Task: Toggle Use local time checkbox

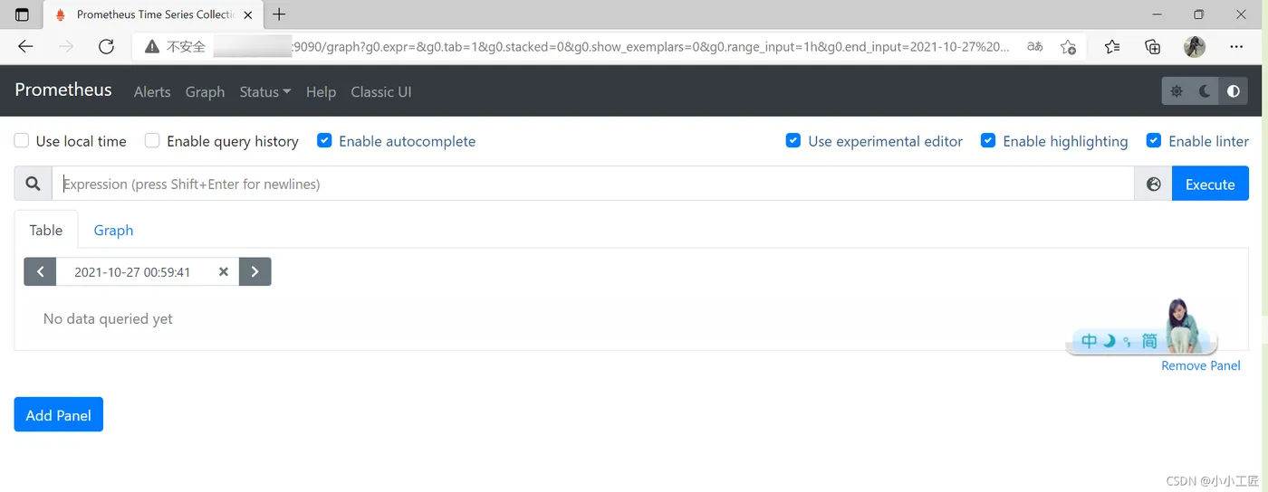Action: point(22,140)
